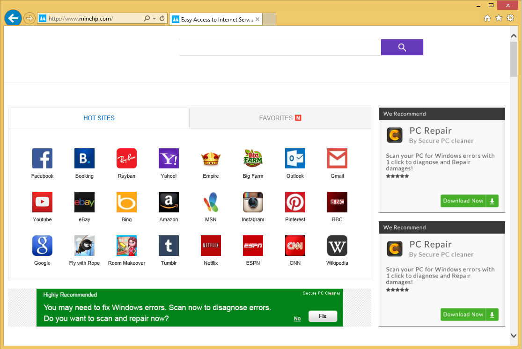522x349 pixels.
Task: Open the Gmail envelope icon
Action: click(337, 159)
